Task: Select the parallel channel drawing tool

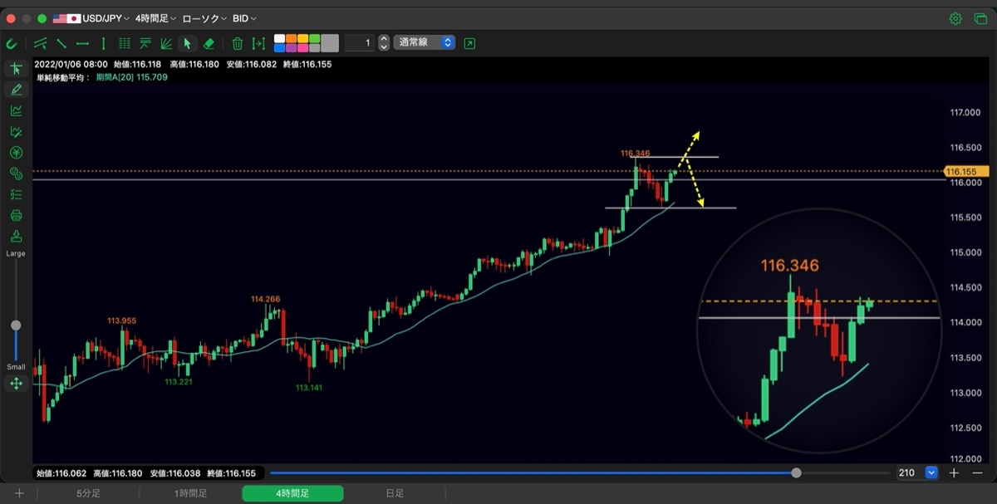Action: coord(41,43)
